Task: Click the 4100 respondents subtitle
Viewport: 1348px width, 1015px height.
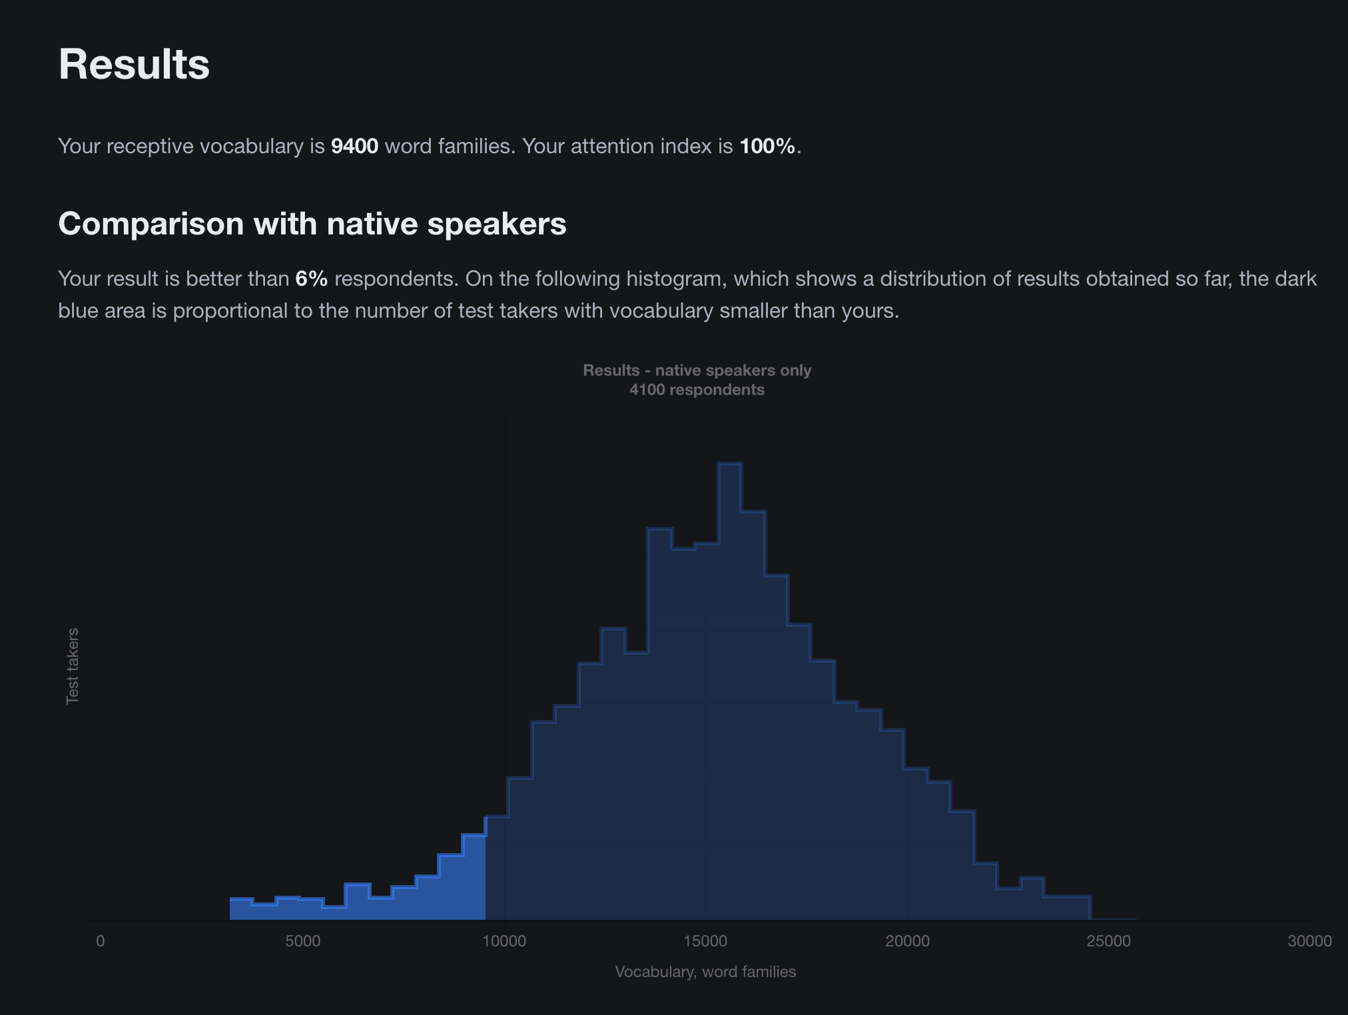Action: 697,390
